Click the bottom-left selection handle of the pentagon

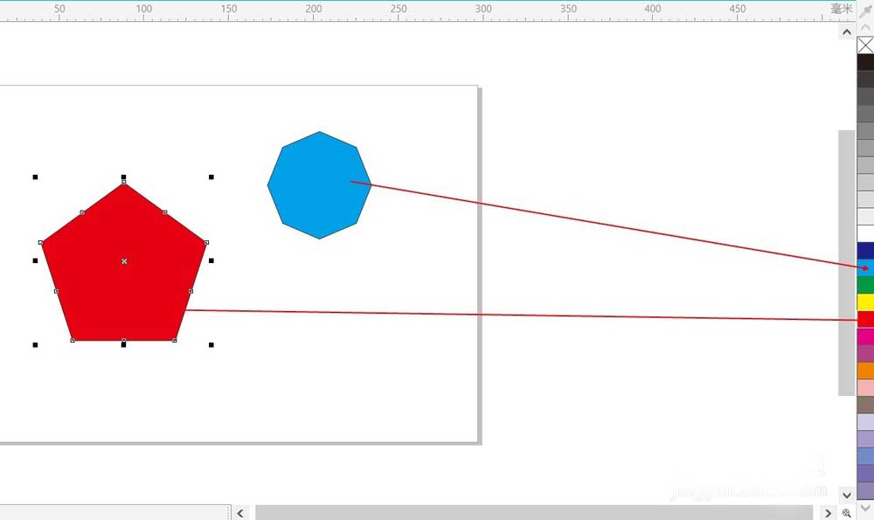point(35,345)
